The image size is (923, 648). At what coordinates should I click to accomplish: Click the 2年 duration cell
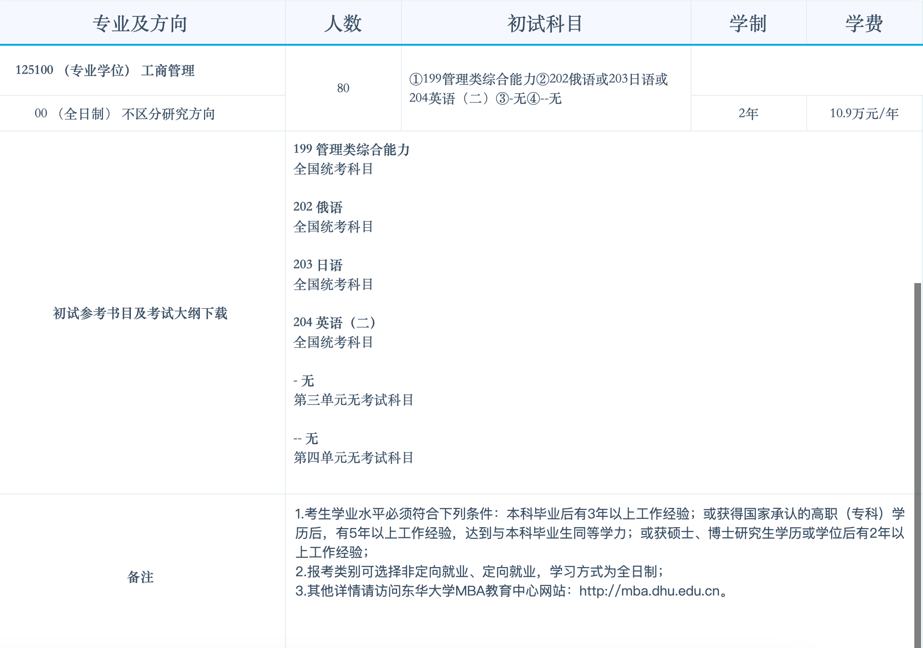pos(748,113)
